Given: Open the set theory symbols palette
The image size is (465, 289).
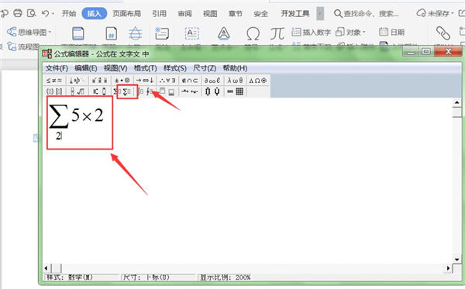Looking at the screenshot, I should point(190,81).
